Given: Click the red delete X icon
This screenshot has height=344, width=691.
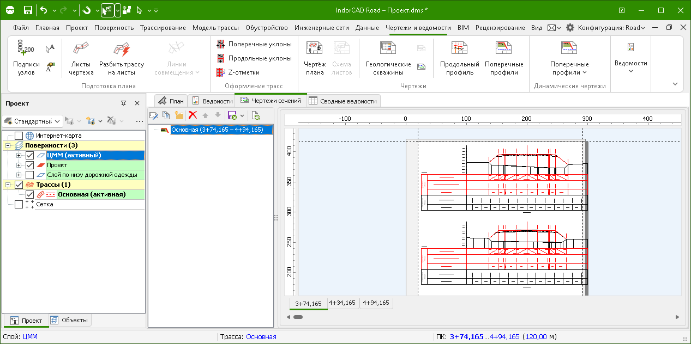Looking at the screenshot, I should pos(193,115).
